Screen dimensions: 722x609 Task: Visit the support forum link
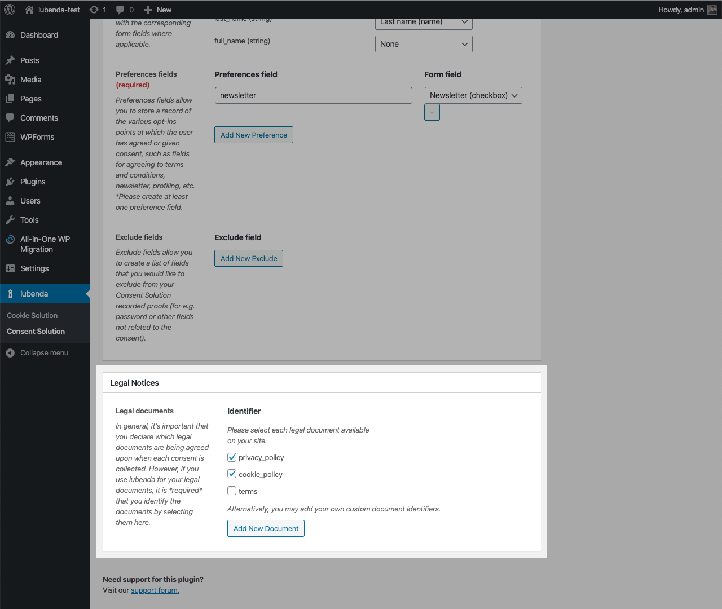(155, 590)
